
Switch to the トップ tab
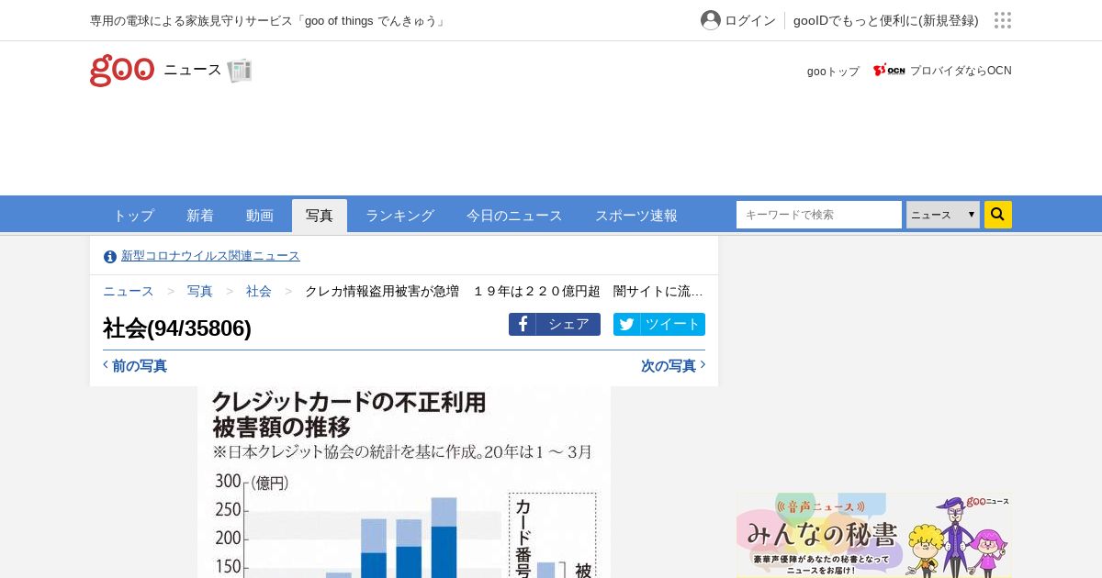pos(134,216)
